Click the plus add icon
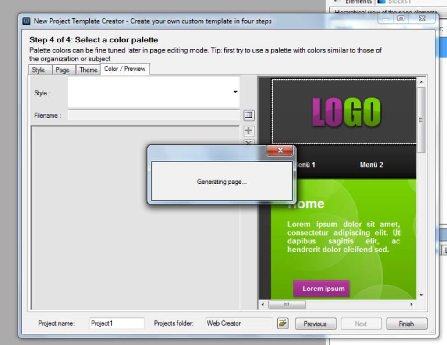 (x=248, y=131)
